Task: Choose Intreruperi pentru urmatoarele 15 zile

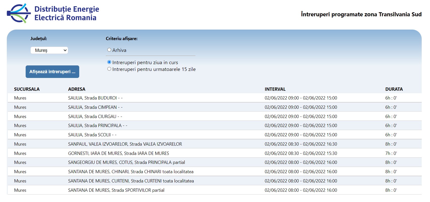Action: [109, 69]
